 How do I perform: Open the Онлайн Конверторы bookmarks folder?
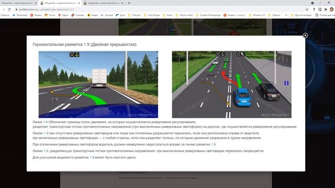click(208, 15)
